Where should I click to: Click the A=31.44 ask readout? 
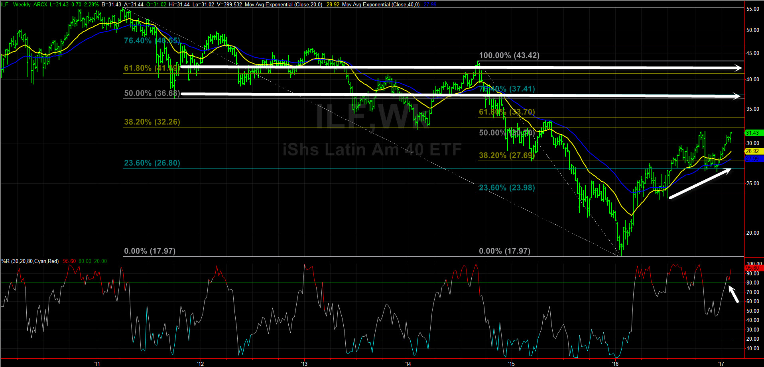coord(134,4)
